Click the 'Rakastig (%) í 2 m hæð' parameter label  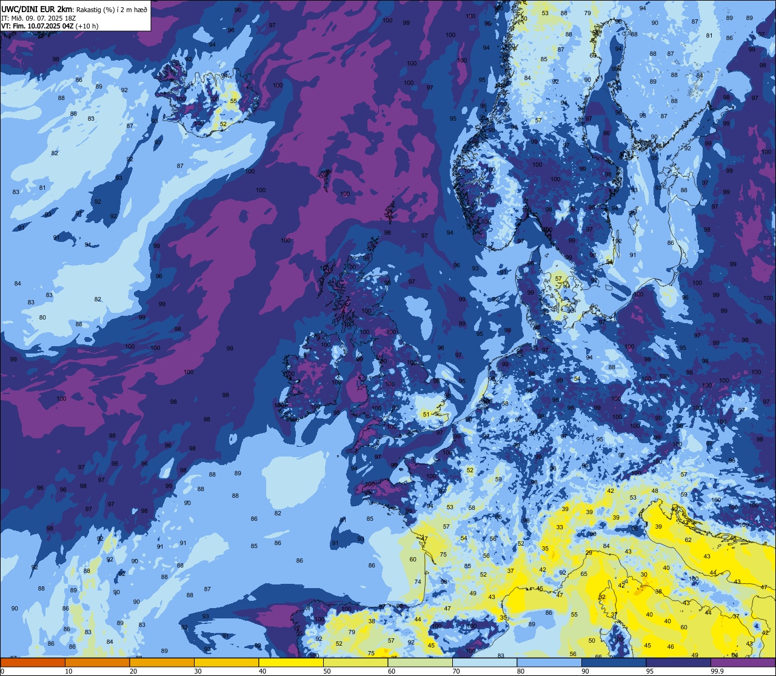(x=112, y=9)
